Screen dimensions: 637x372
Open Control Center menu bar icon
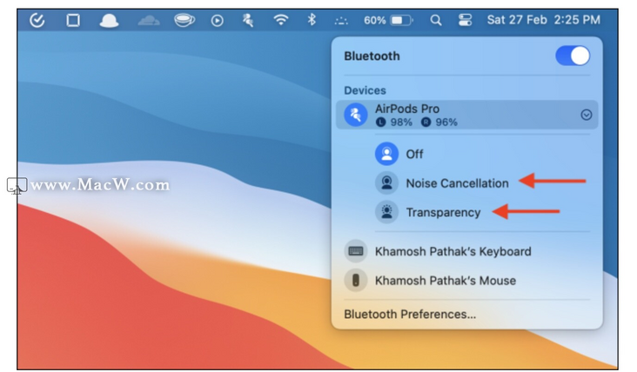[x=465, y=20]
